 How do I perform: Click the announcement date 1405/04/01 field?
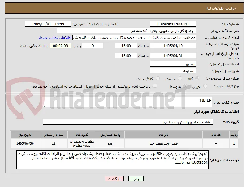point(48,24)
